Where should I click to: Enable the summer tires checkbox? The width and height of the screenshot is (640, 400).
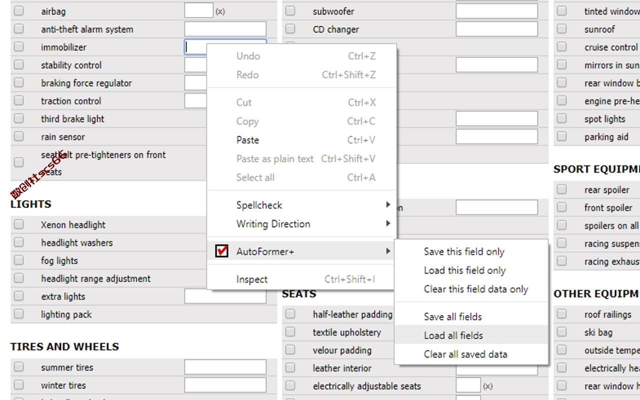pos(18,367)
